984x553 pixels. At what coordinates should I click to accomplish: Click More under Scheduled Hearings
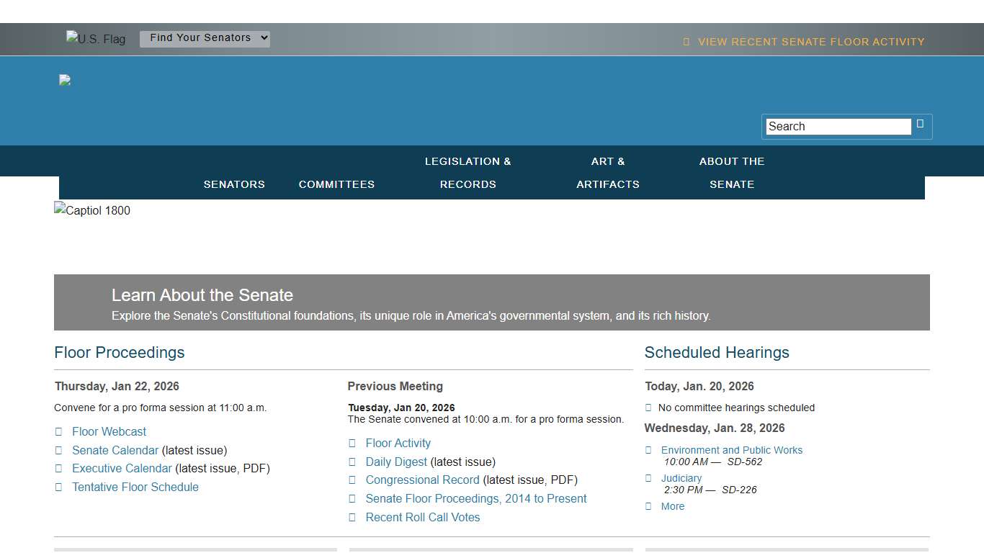click(x=672, y=506)
